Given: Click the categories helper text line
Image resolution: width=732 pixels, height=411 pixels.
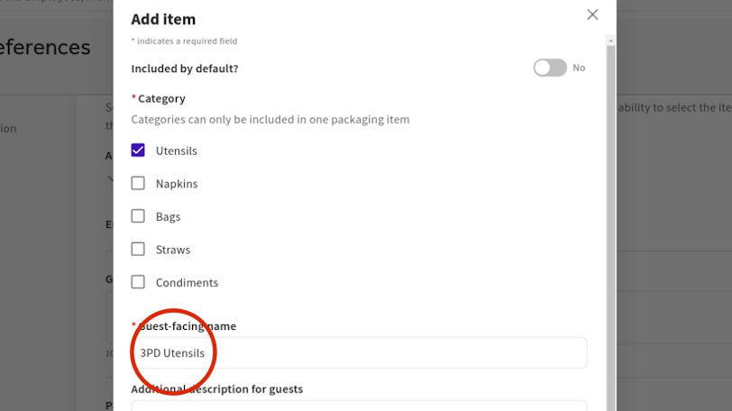Looking at the screenshot, I should (270, 119).
